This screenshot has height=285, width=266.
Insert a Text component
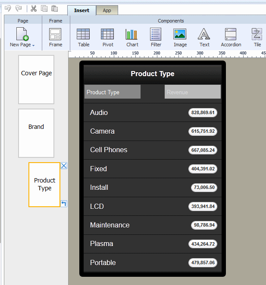[x=204, y=37]
